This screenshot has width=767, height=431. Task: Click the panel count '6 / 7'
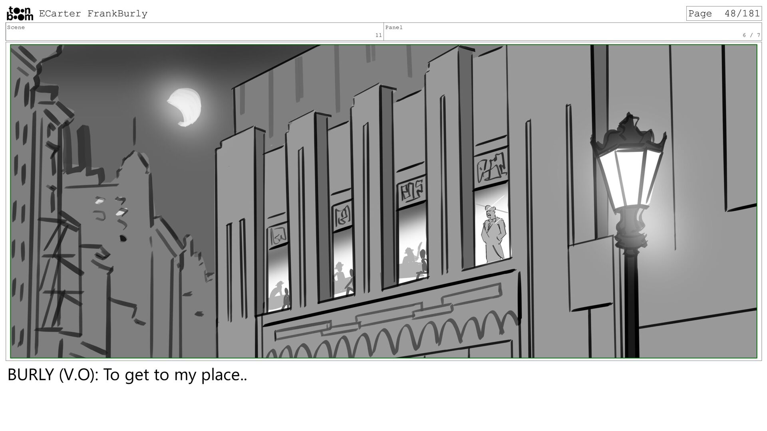tap(751, 36)
